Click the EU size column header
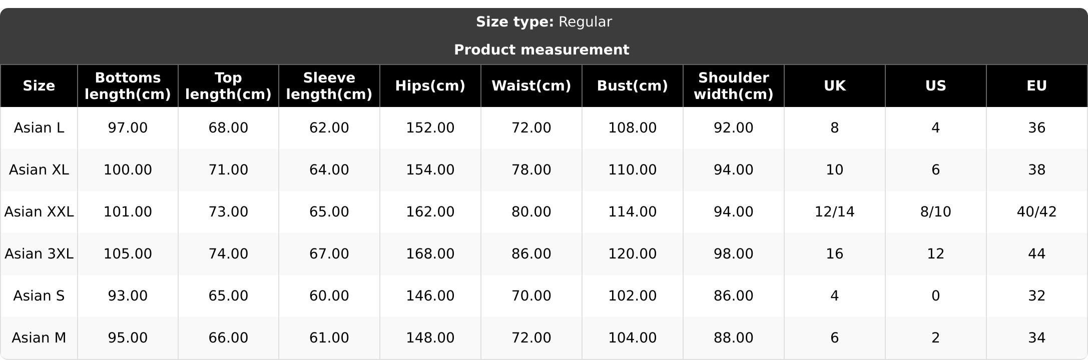The width and height of the screenshot is (1088, 360). pos(1036,86)
